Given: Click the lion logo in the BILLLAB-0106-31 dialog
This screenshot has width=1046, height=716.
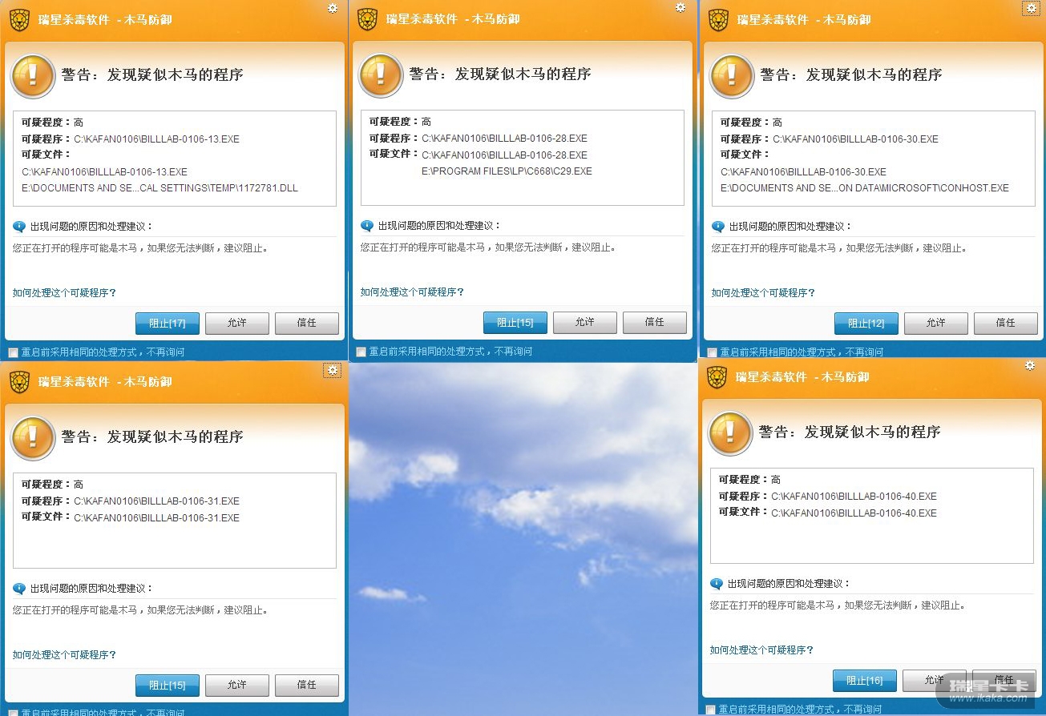Looking at the screenshot, I should pyautogui.click(x=19, y=381).
